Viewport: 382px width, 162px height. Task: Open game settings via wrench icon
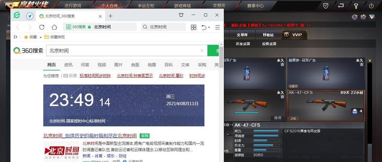356,6
